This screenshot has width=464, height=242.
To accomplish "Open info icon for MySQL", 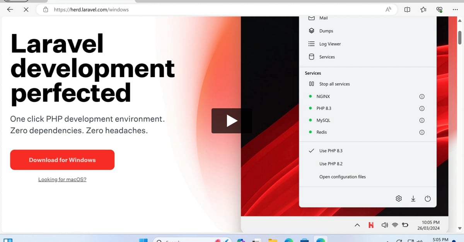I will [x=422, y=121].
